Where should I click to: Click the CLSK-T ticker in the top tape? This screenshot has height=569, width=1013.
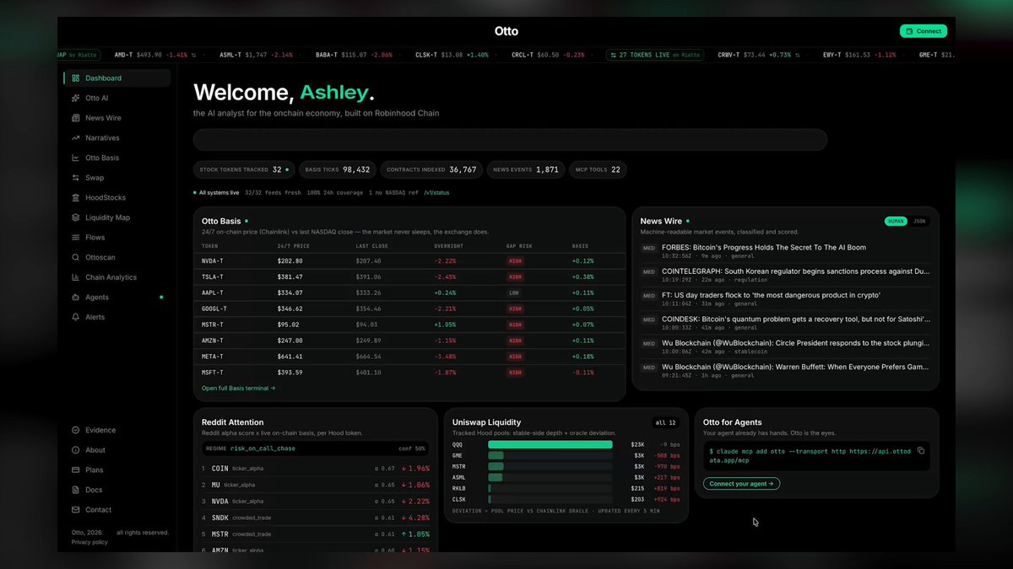(x=425, y=55)
